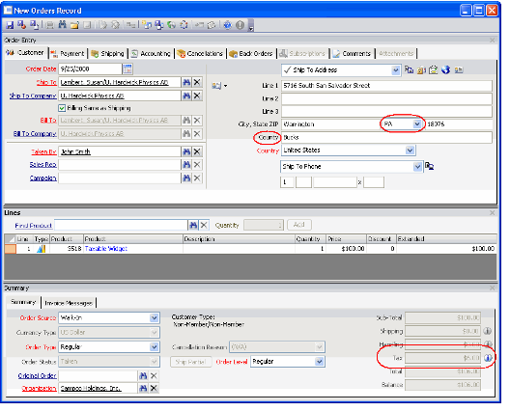Click the Original Order link label

tap(38, 376)
